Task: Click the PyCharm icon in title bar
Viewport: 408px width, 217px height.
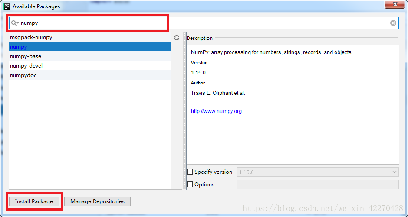Action: (7, 6)
